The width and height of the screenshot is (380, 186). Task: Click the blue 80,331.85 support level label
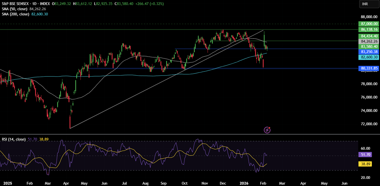click(x=369, y=68)
